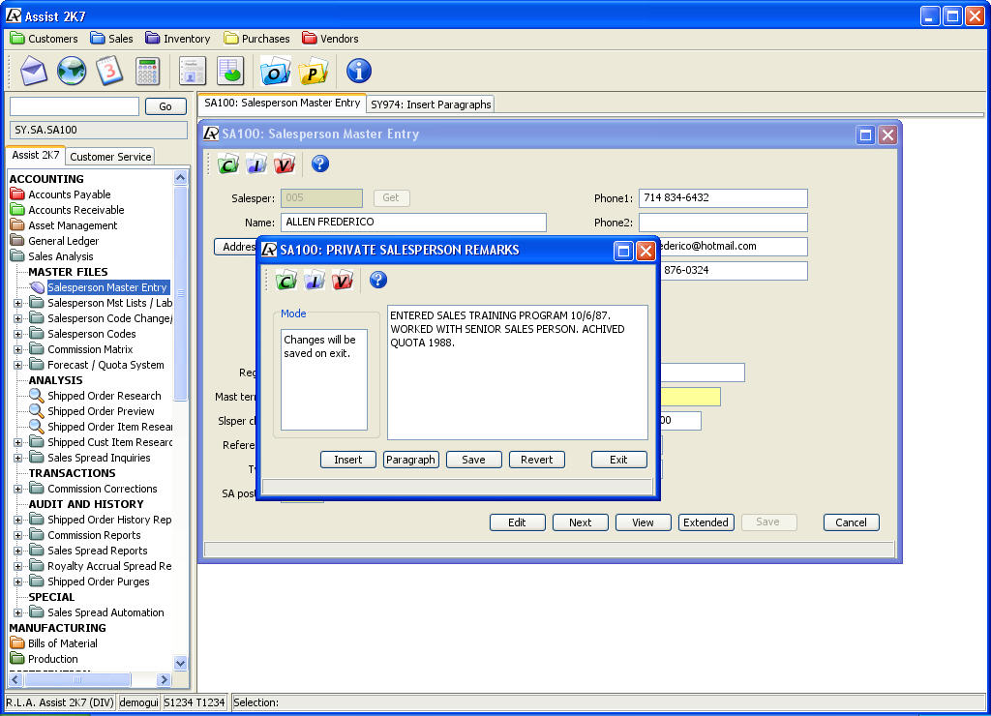
Task: Open the contact card toolbar icon
Action: pyautogui.click(x=193, y=71)
